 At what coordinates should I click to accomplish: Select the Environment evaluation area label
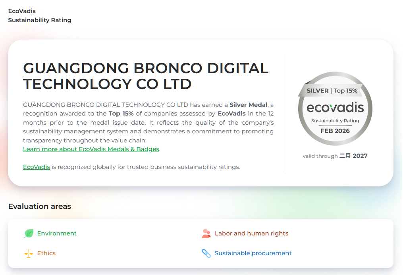coord(57,233)
